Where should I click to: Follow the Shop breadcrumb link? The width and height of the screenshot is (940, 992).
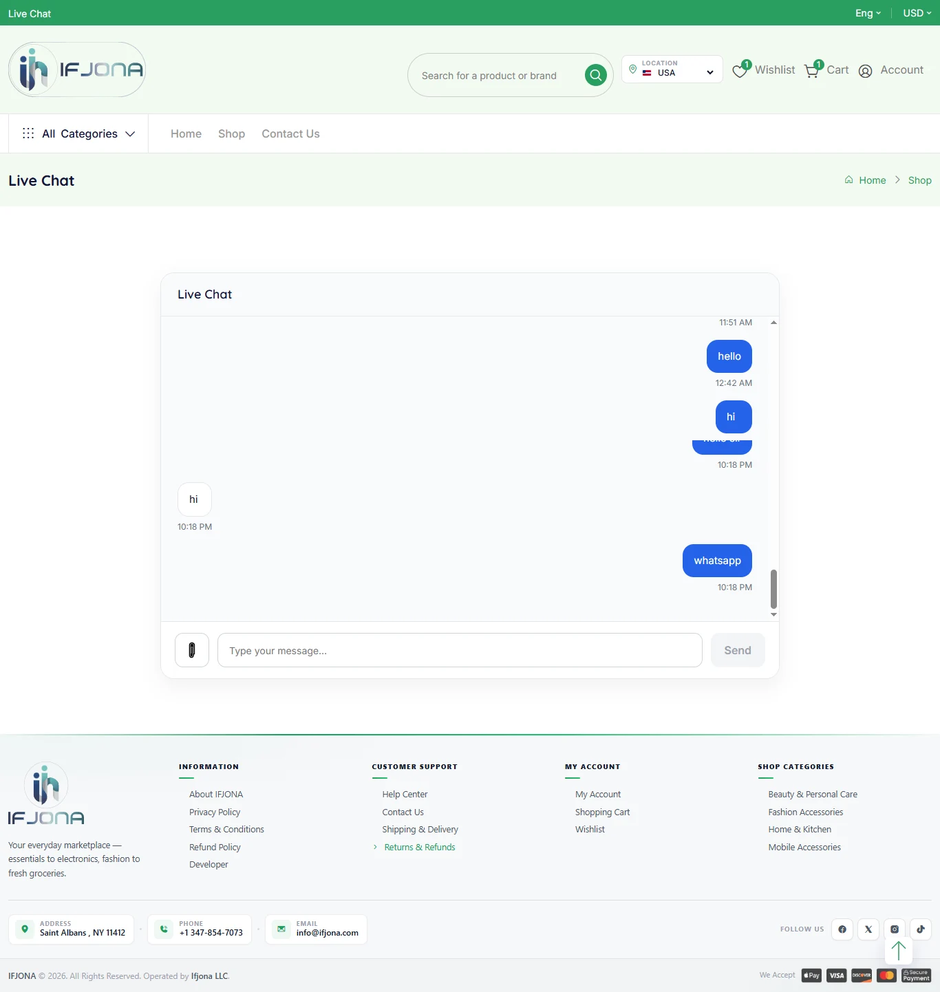(x=920, y=180)
